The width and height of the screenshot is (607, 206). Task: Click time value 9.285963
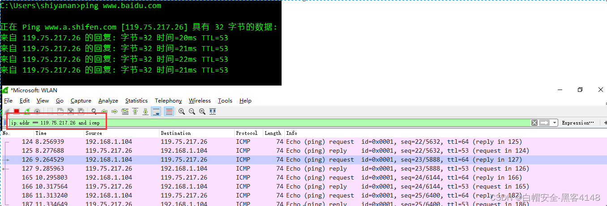coord(50,168)
